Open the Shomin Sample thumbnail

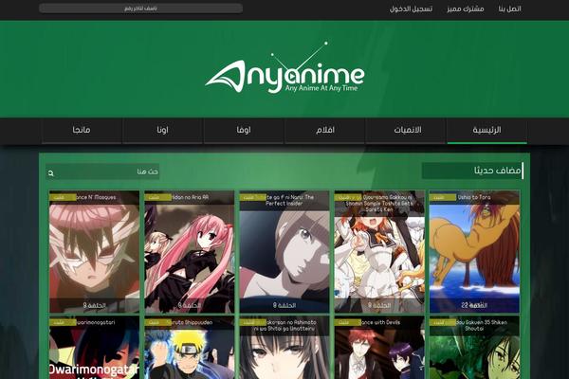[379, 251]
